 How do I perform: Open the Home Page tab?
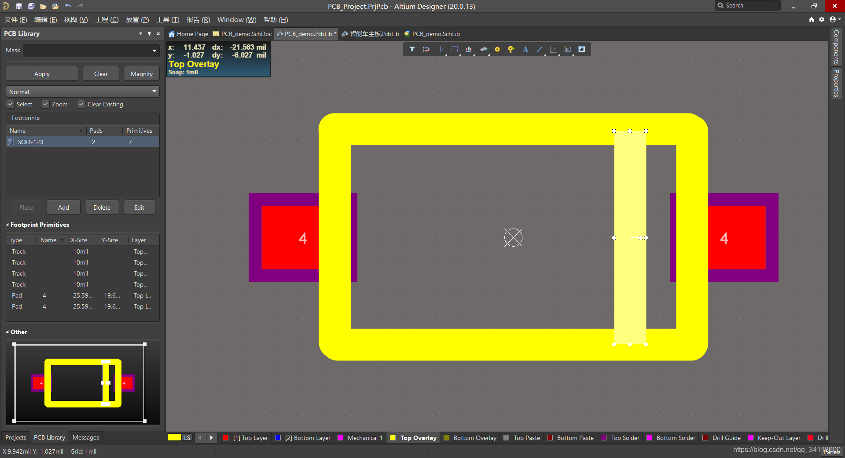[x=188, y=34]
